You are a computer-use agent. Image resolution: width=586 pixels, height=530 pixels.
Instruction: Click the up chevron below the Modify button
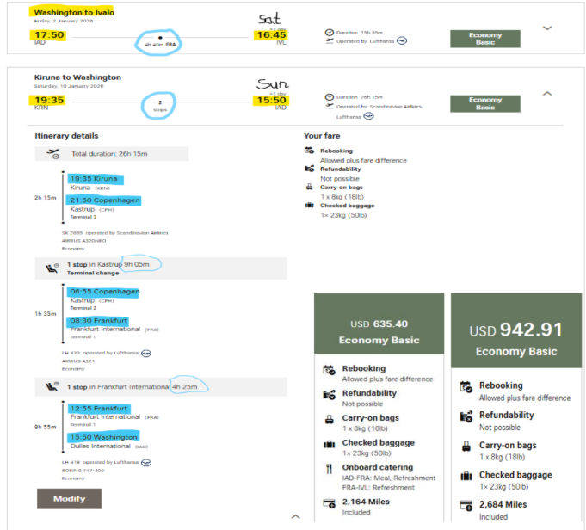pos(295,516)
